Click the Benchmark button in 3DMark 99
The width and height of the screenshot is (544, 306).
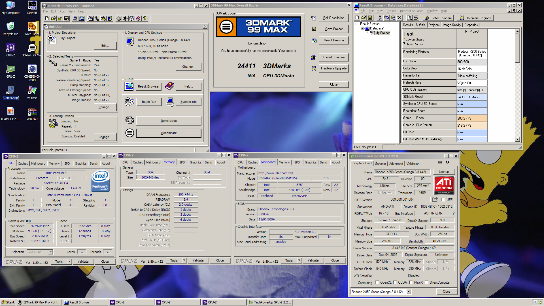coord(169,133)
